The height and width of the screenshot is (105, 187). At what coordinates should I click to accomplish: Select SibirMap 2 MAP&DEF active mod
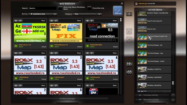154,77
